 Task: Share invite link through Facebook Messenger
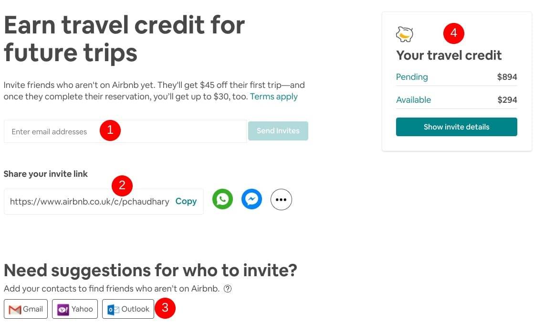(252, 199)
